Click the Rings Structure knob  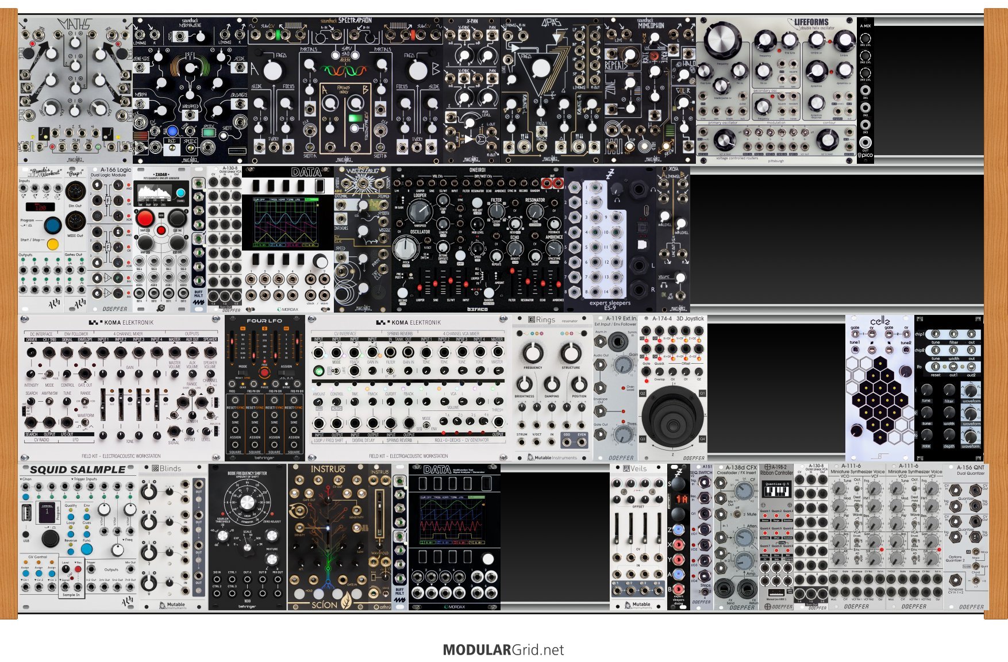click(570, 352)
